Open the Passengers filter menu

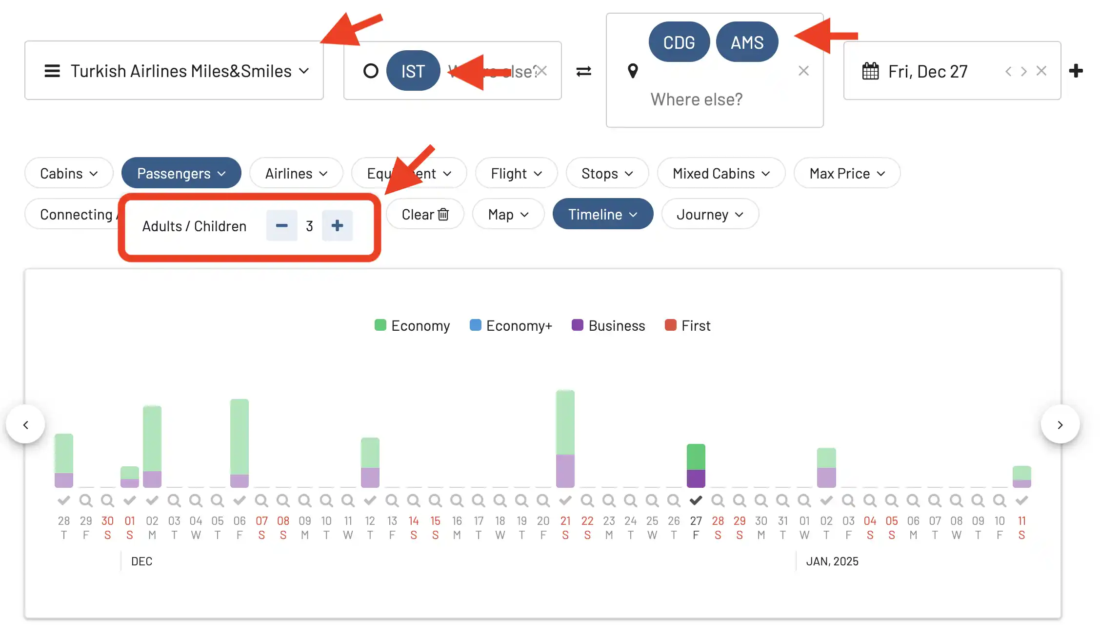180,172
